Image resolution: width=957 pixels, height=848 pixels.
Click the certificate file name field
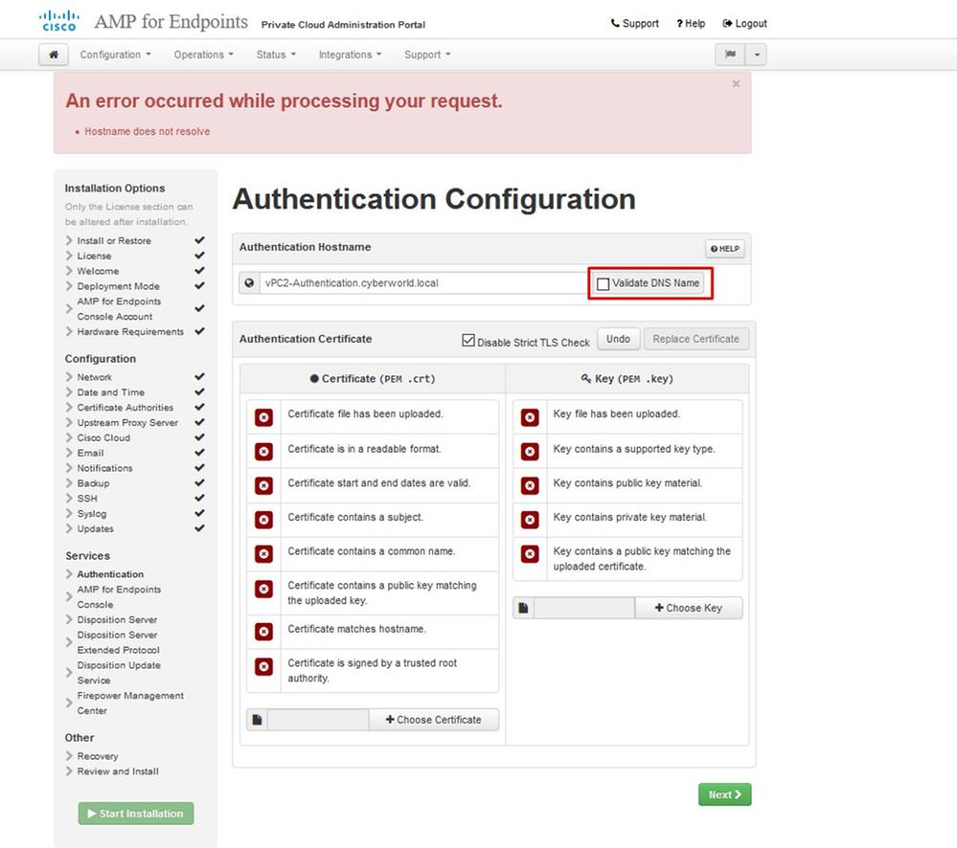pyautogui.click(x=318, y=720)
